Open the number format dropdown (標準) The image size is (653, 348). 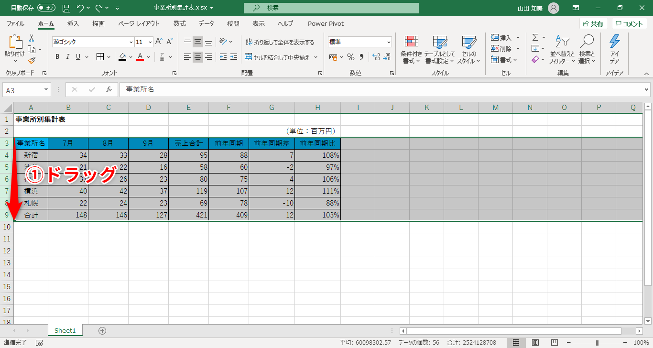click(388, 42)
